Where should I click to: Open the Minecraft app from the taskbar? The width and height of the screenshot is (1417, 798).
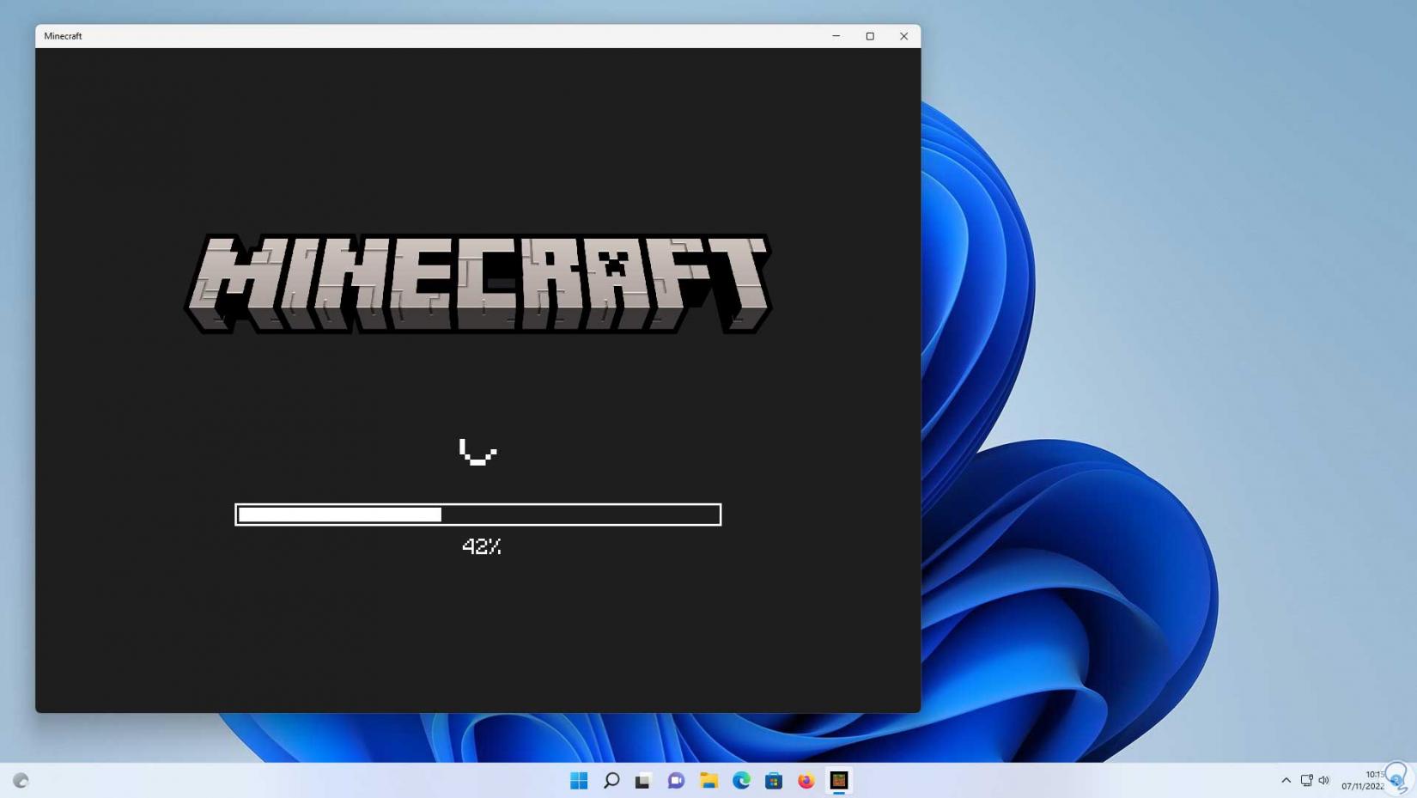pyautogui.click(x=838, y=781)
